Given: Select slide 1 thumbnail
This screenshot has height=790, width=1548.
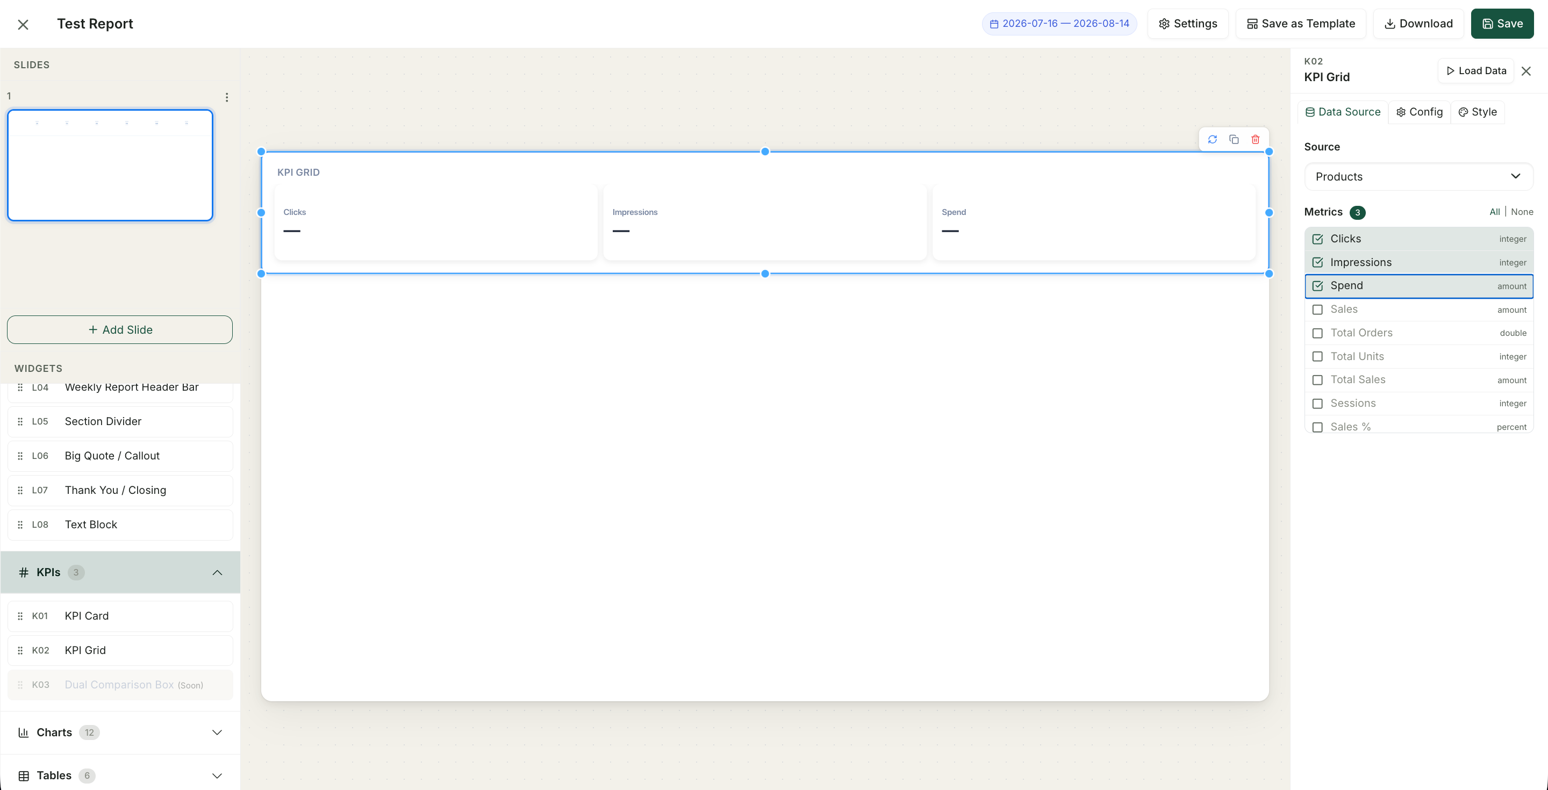Looking at the screenshot, I should [x=110, y=165].
